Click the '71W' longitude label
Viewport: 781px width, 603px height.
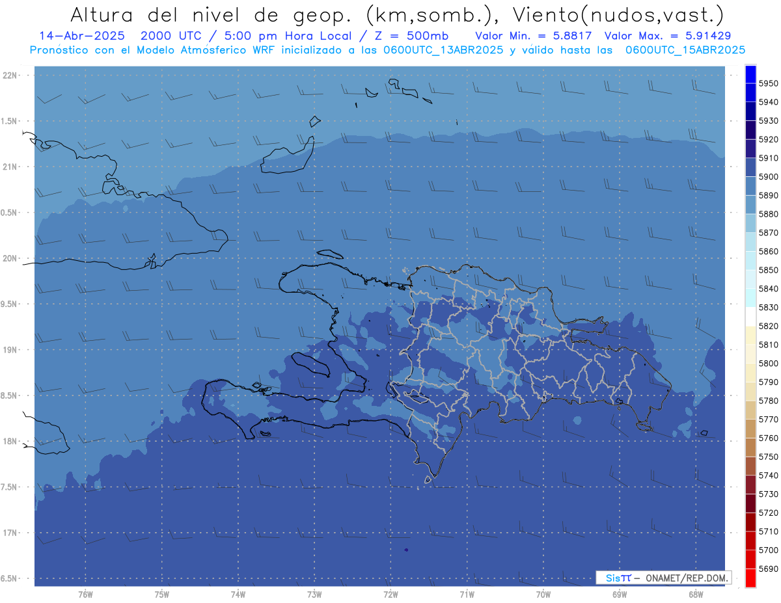coord(467,595)
